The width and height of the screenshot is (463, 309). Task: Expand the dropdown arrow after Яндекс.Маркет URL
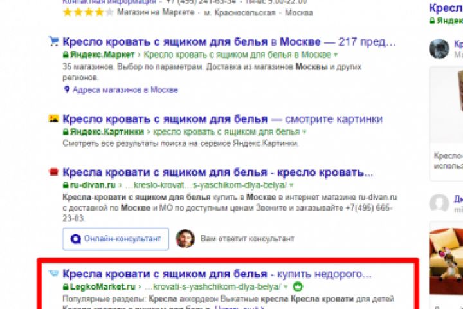pyautogui.click(x=336, y=55)
